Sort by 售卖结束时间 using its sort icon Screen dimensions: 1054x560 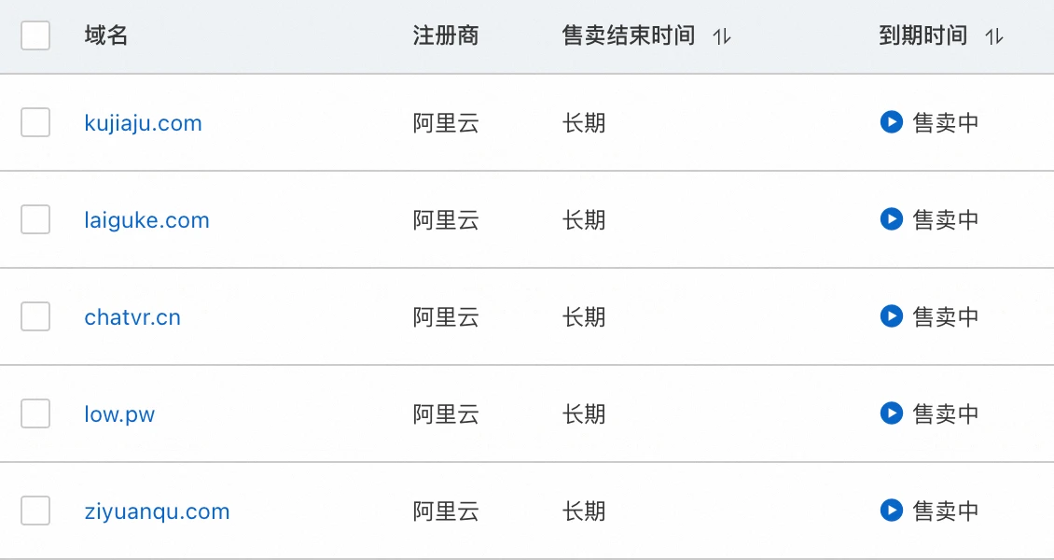[x=722, y=36]
